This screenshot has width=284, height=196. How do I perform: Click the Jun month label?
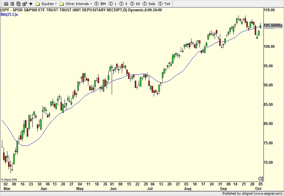113,189
